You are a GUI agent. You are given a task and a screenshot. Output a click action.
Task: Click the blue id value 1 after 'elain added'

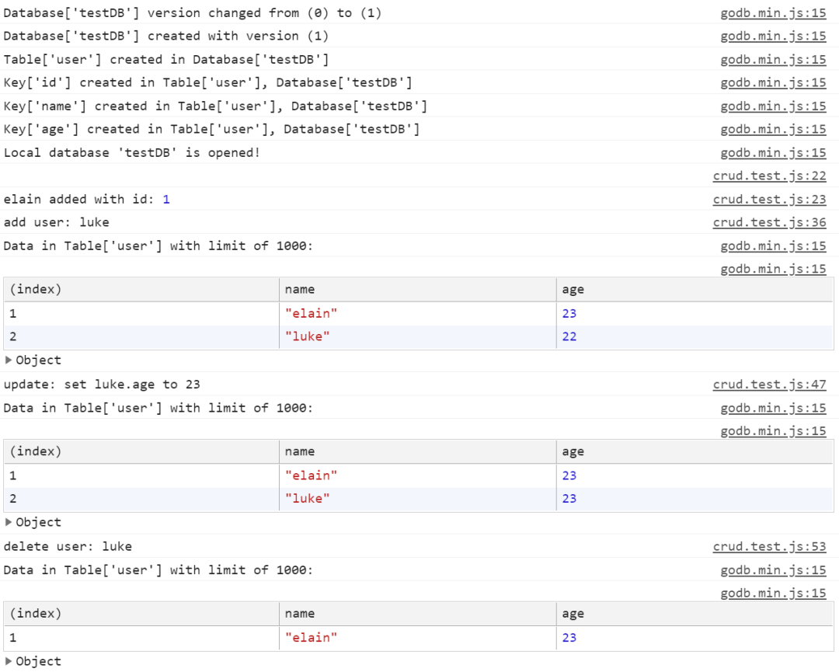coord(165,200)
